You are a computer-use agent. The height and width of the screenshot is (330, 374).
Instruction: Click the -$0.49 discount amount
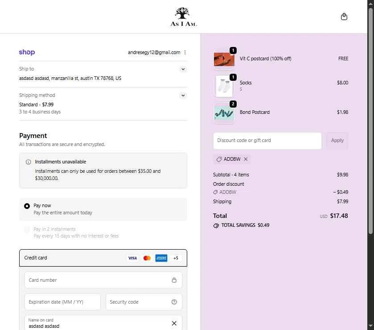[341, 192]
